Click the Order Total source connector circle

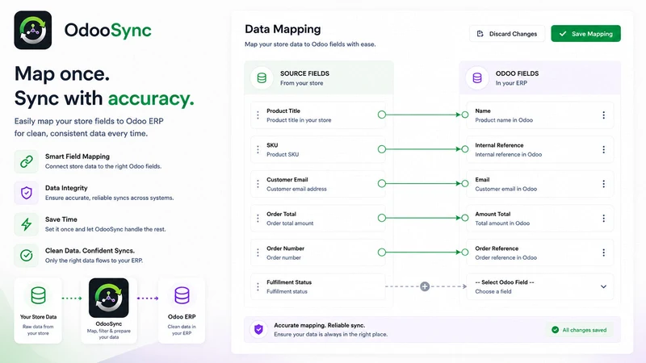382,218
